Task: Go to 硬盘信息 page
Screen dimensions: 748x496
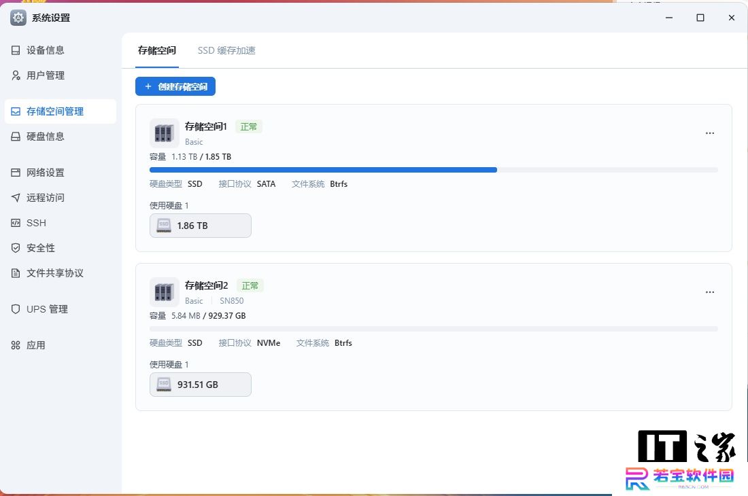Action: click(x=60, y=137)
